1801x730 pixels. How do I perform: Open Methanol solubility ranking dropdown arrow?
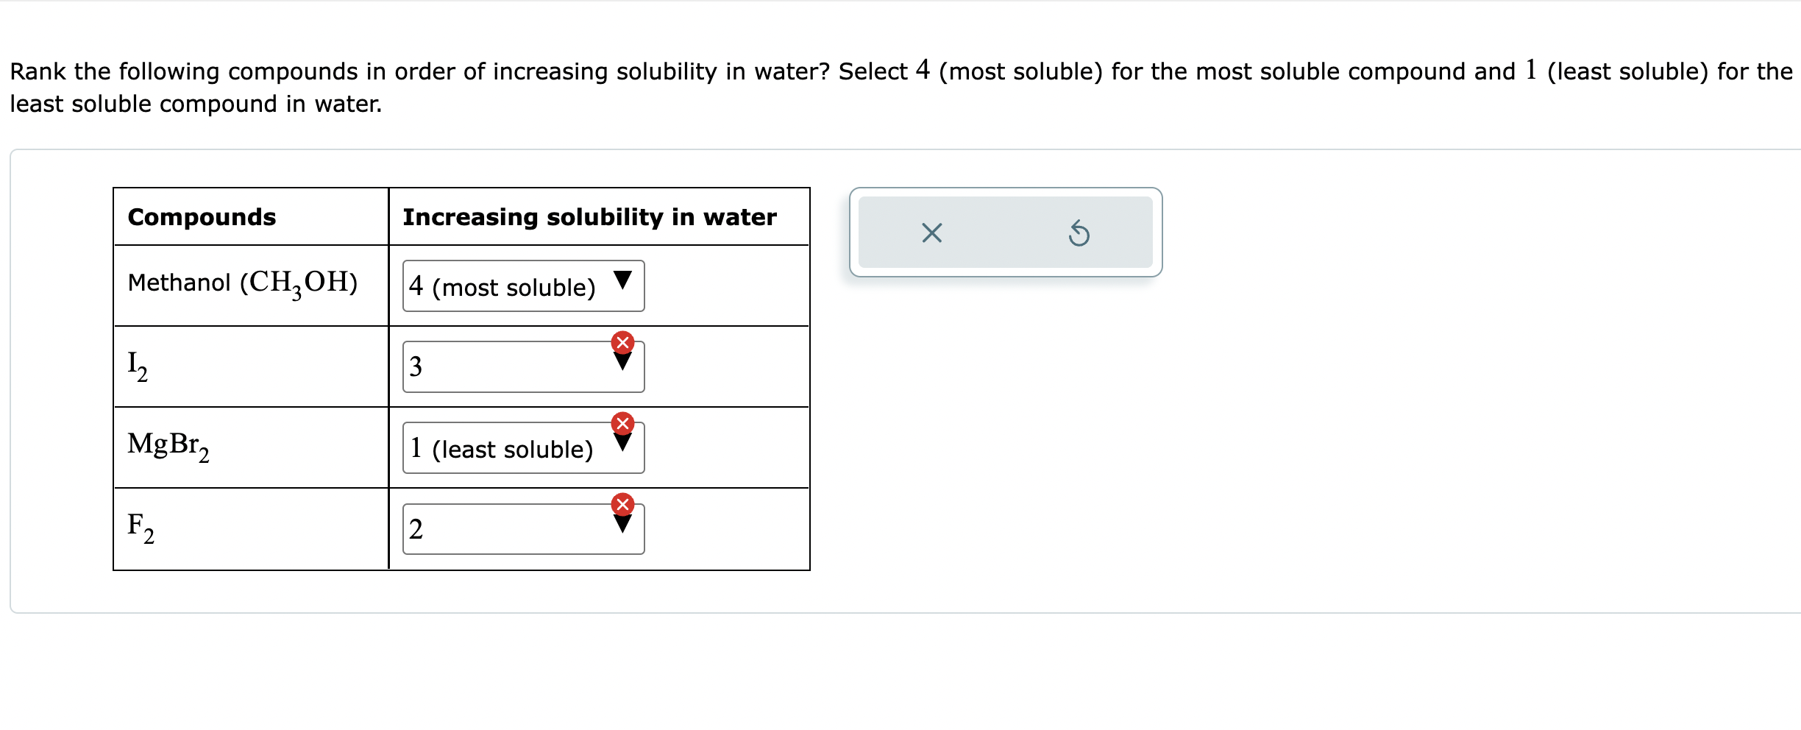click(x=622, y=280)
